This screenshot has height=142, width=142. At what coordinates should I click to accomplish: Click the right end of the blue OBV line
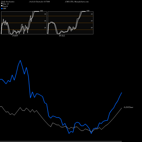tap(122, 93)
